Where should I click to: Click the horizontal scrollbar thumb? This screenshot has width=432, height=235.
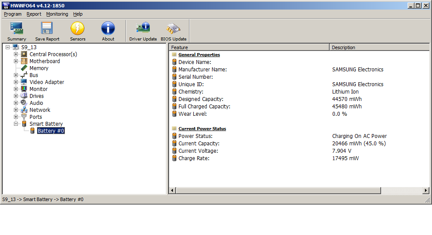click(x=278, y=191)
